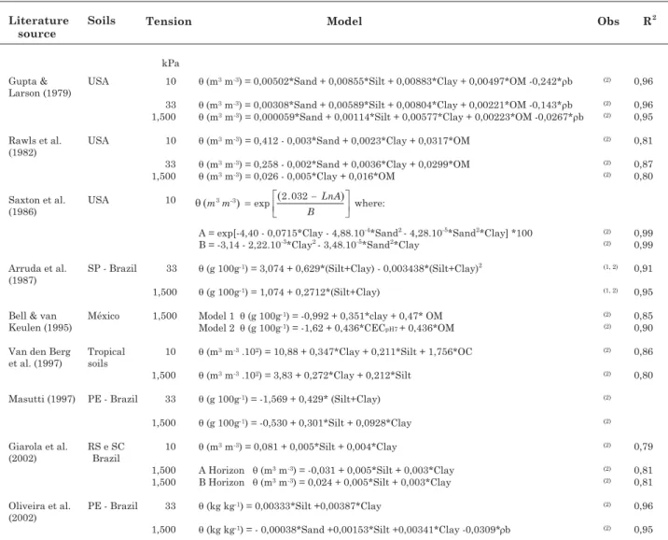Select 'Arruda et al. (1987)' source cell
Image resolution: width=668 pixels, height=540 pixels.
coord(37,275)
